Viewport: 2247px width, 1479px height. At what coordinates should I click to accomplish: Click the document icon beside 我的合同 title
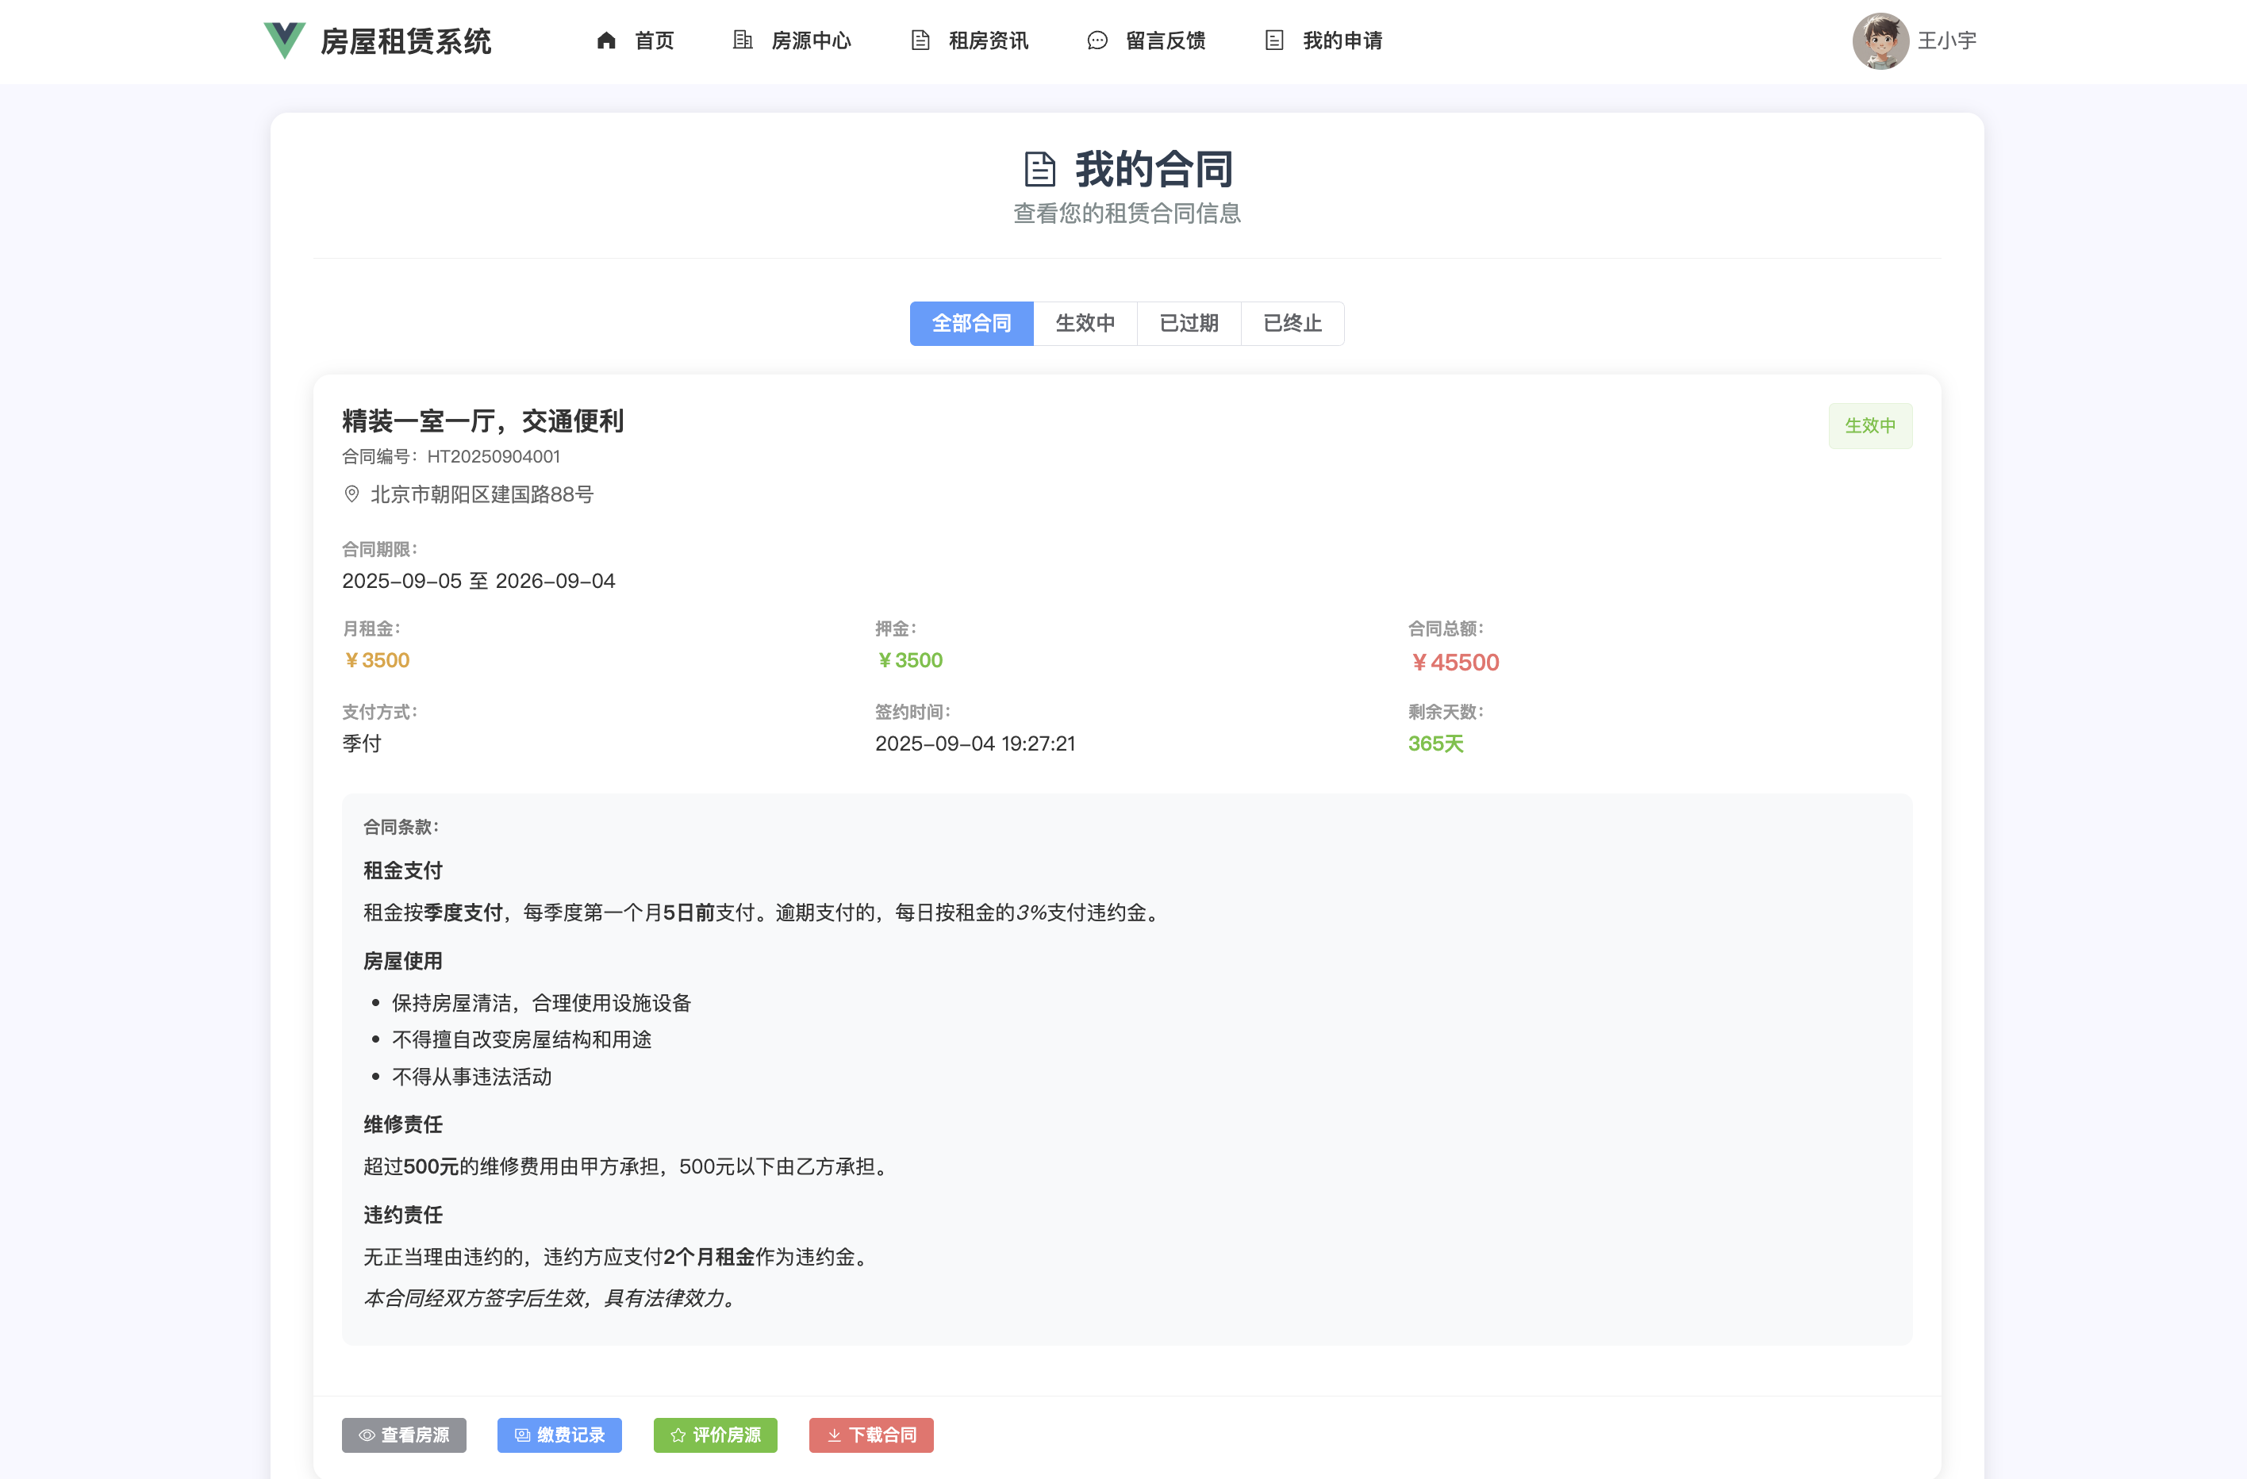click(1039, 169)
